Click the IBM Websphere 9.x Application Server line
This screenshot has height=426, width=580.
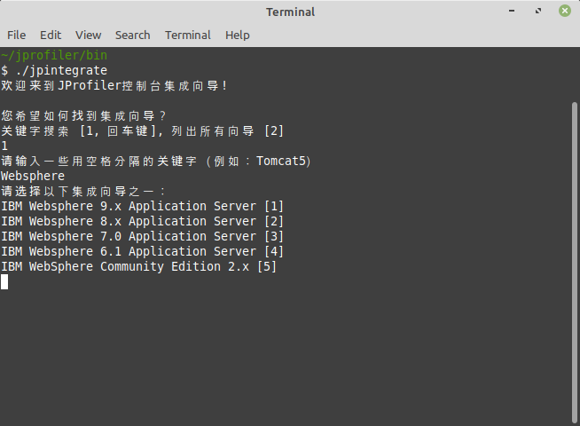click(x=142, y=206)
